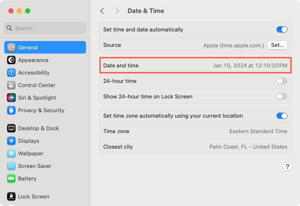Toggle automatic time zone using current location
The image size is (300, 206).
[x=282, y=116]
